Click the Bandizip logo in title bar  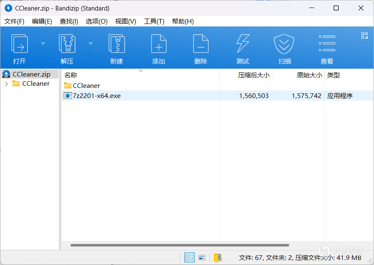[x=8, y=8]
